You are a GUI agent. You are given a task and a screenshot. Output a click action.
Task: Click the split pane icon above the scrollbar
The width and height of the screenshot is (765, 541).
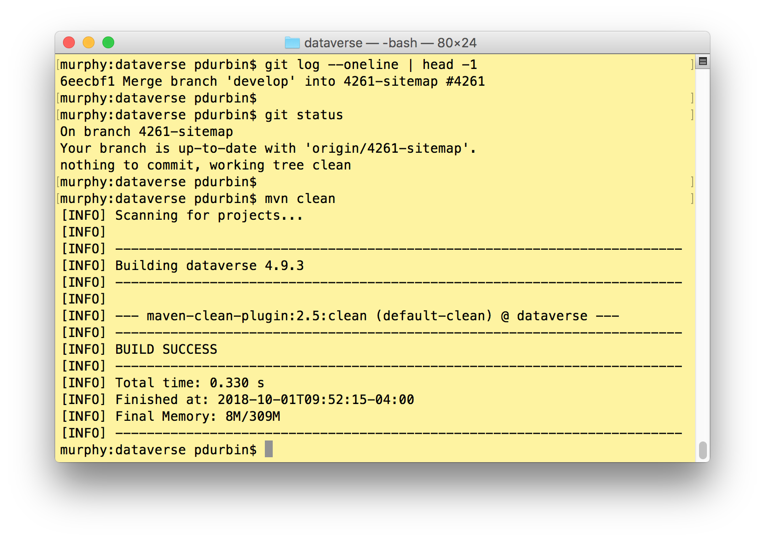click(x=703, y=62)
